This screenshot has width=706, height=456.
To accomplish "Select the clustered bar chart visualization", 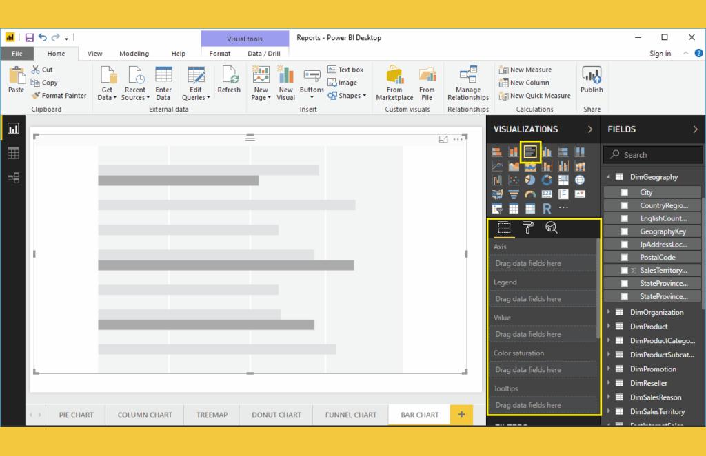I will [x=530, y=152].
